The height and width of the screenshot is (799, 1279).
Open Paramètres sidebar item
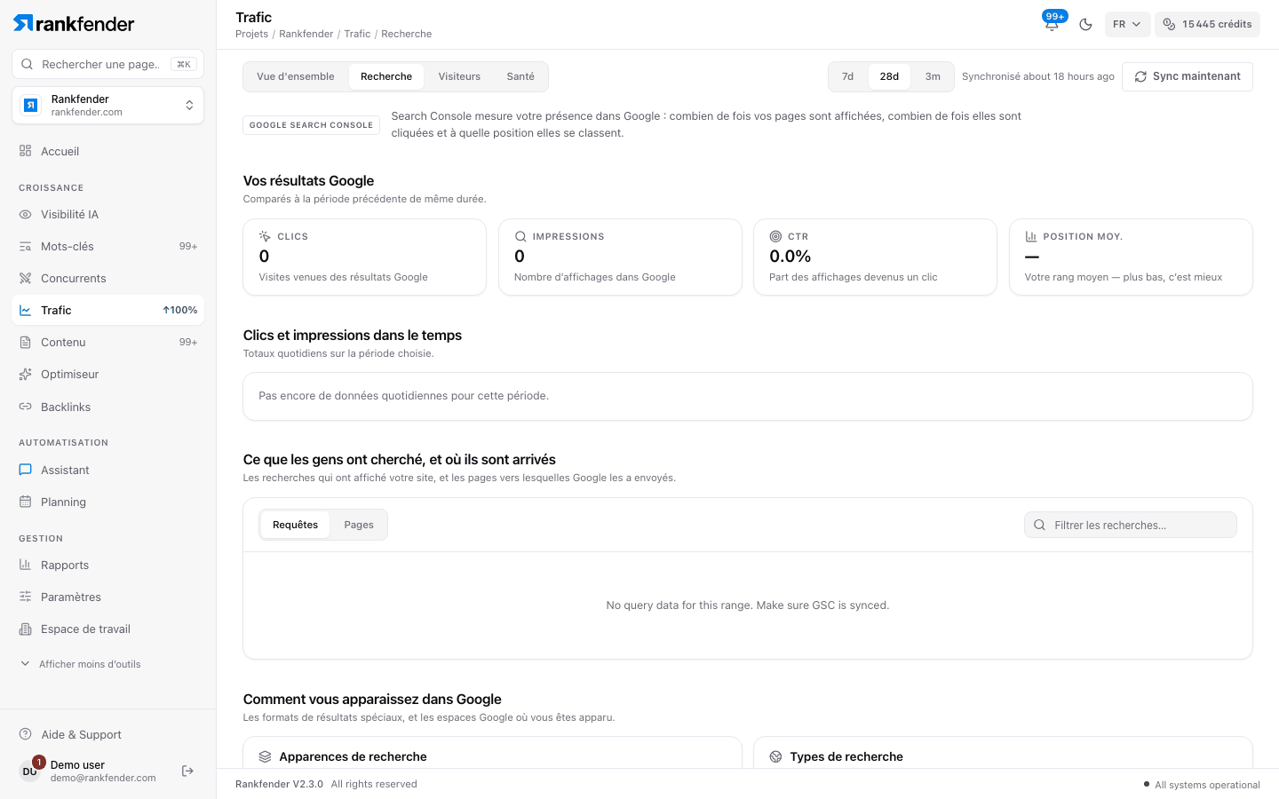107,597
